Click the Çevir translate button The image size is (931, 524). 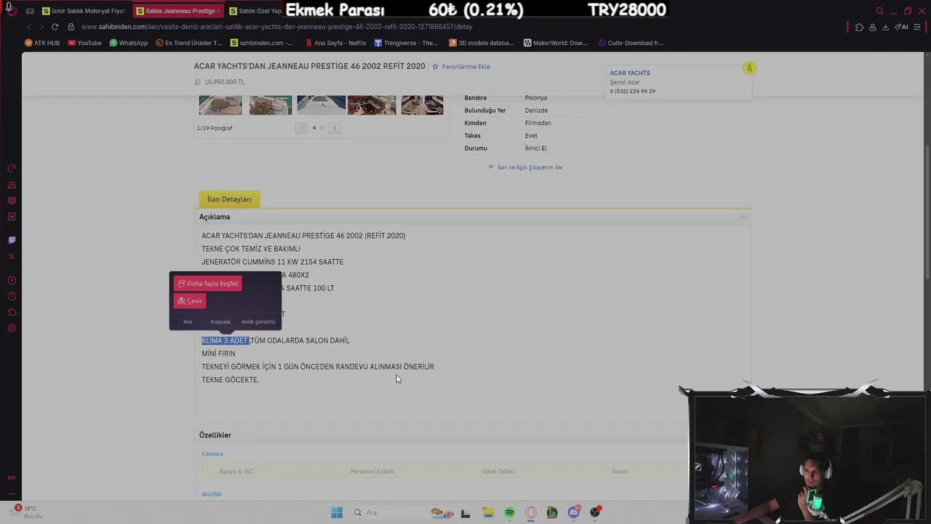(x=190, y=301)
